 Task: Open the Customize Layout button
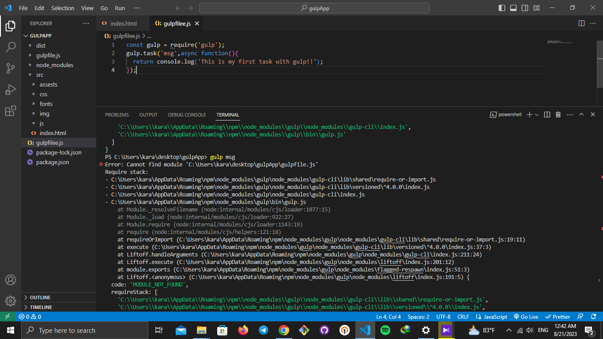536,8
